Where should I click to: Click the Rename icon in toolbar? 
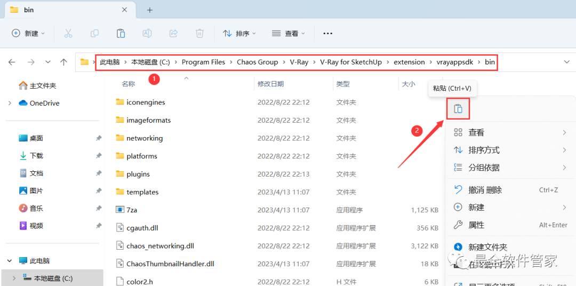point(147,34)
